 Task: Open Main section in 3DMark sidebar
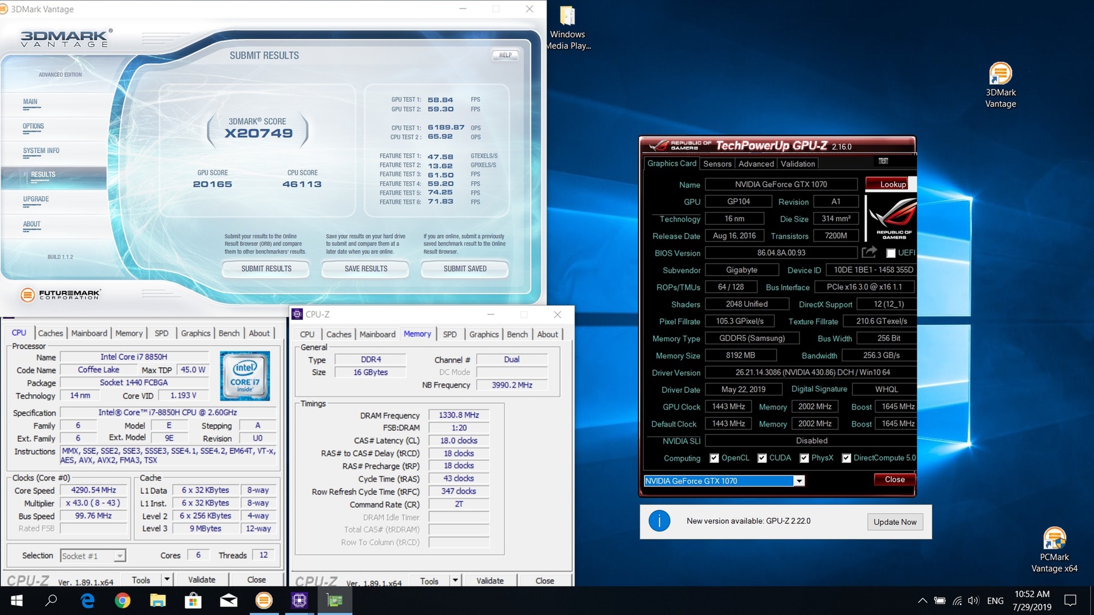point(30,102)
